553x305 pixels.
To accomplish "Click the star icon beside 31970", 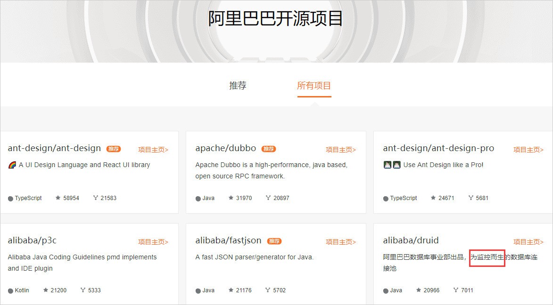I will [231, 198].
